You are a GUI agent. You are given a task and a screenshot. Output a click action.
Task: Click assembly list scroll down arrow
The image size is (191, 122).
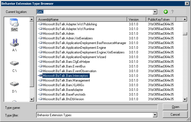coord(185,99)
